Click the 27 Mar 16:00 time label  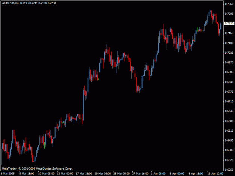pos(140,174)
